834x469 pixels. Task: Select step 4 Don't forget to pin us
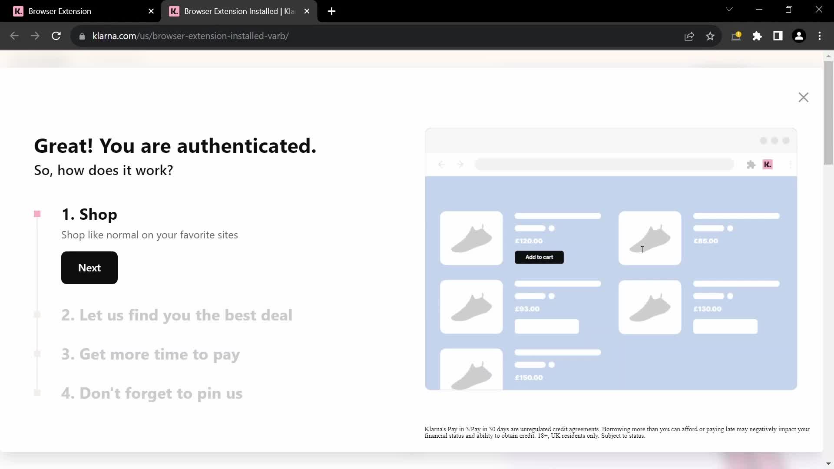coord(152,393)
